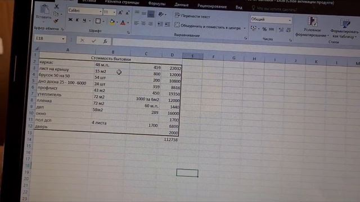360x202 pixels.
Task: Apply fill color with the paint bucket icon
Action: [112, 22]
